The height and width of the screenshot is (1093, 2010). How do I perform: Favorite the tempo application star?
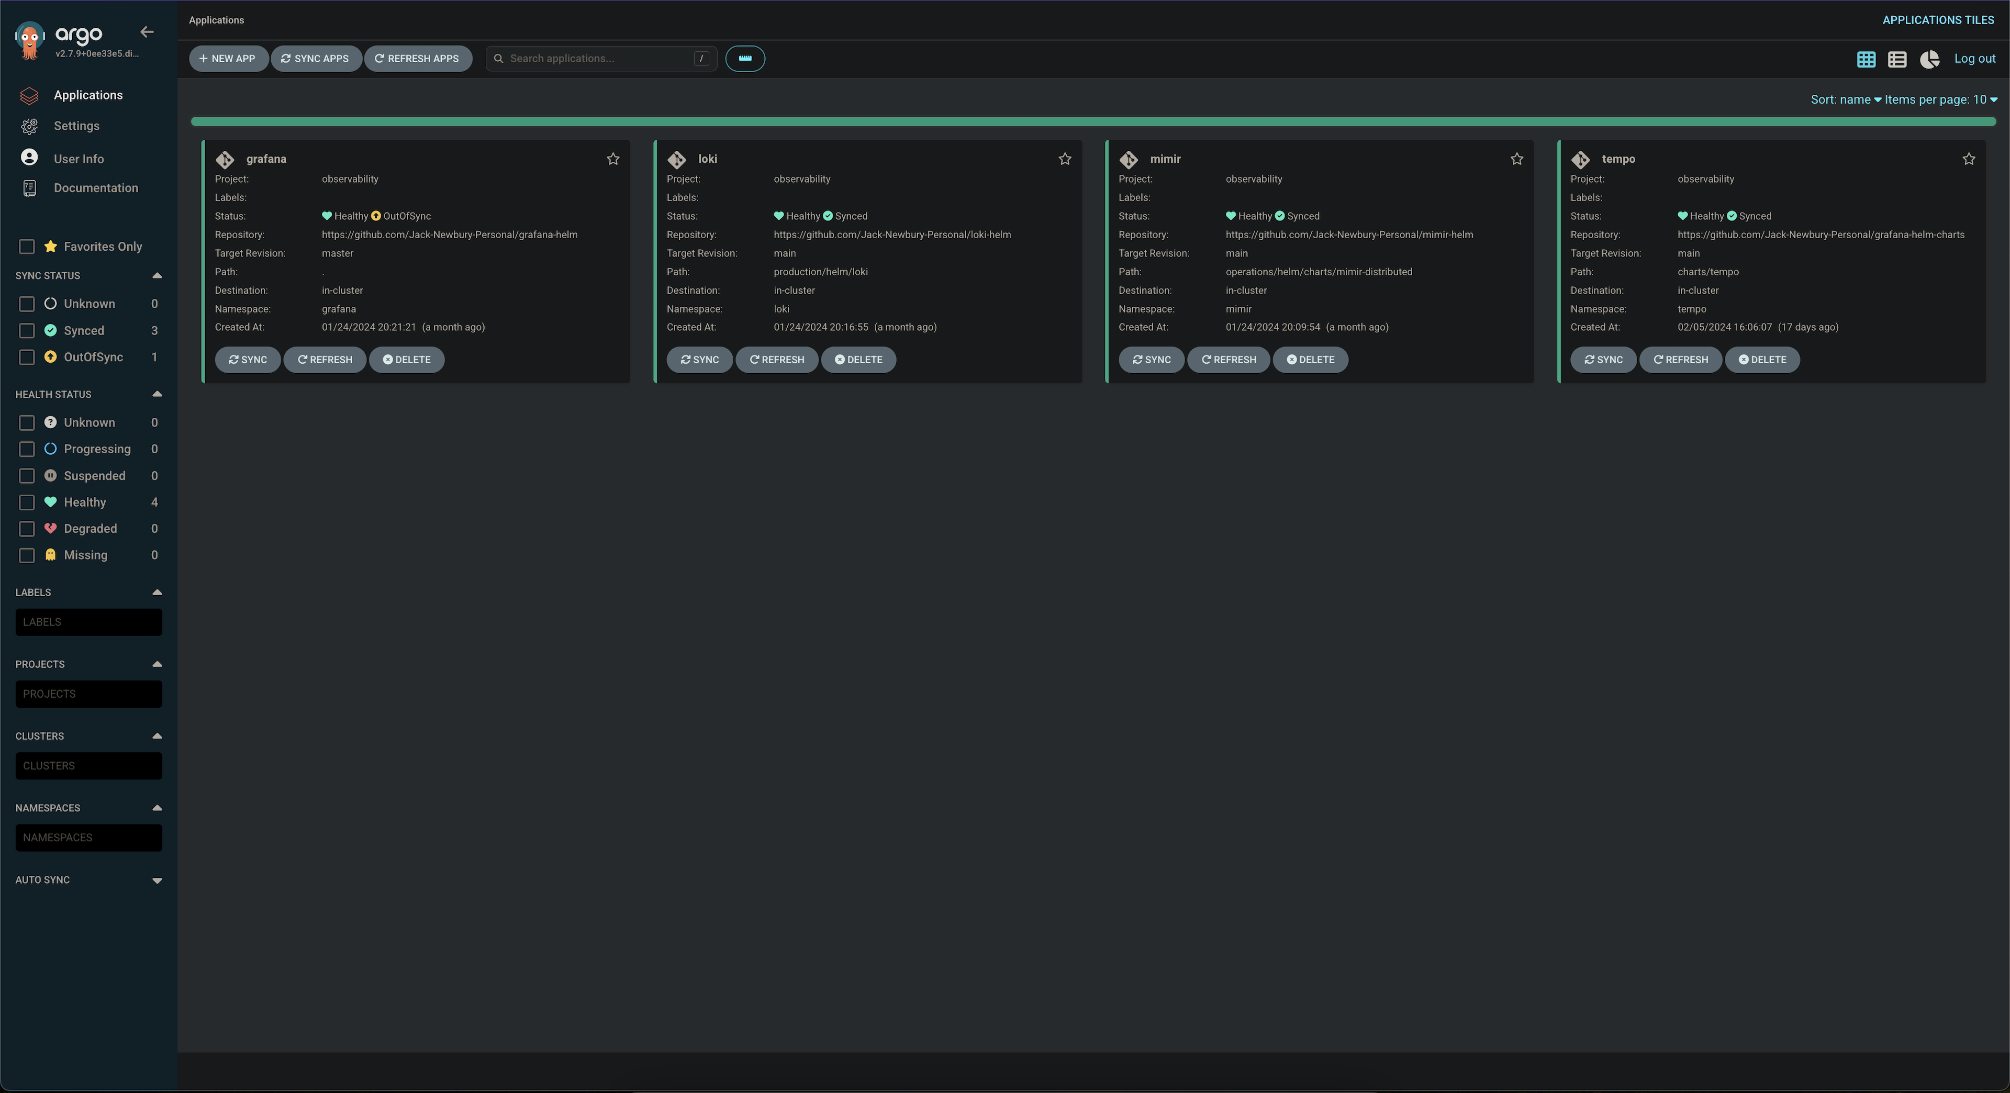1969,159
